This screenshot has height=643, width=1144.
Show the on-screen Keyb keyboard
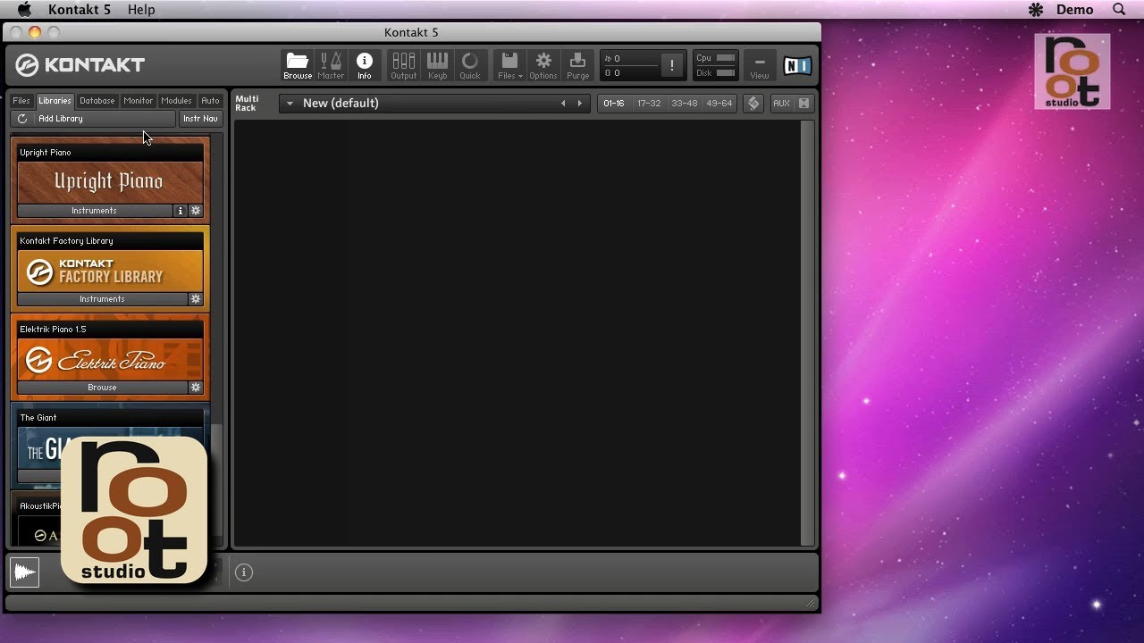click(437, 64)
